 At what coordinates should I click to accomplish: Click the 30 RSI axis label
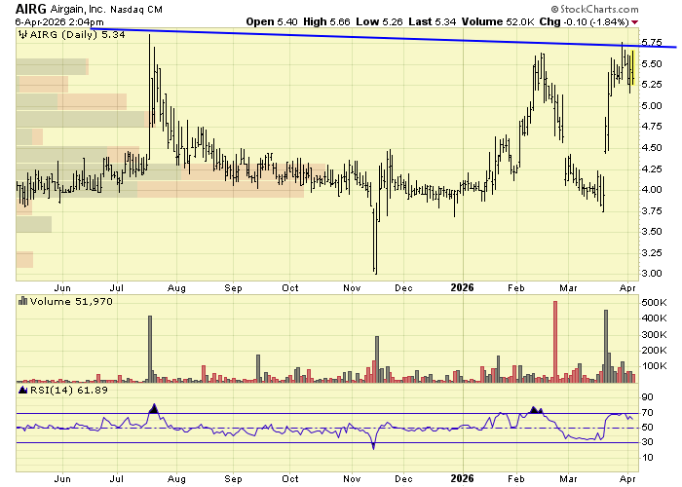pos(648,442)
